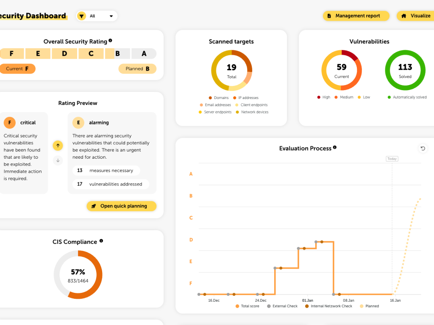Open the All filter dropdown arrow
Image resolution: width=434 pixels, height=325 pixels.
pos(111,16)
